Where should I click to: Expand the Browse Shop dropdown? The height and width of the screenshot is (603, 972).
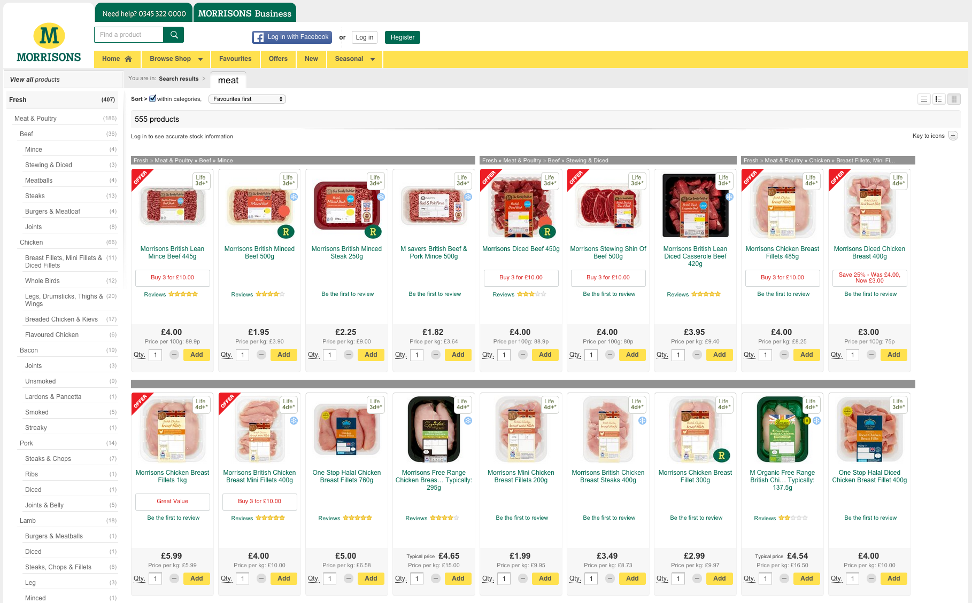pos(200,59)
